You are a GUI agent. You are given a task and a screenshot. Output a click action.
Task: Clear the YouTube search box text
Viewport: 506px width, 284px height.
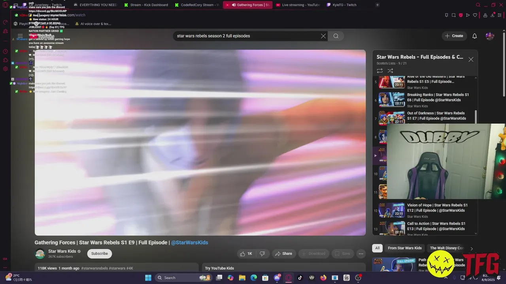[x=323, y=36]
